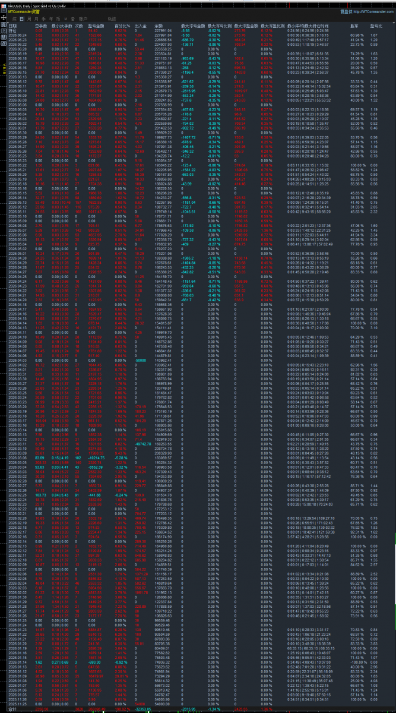
Task: Click the 余额 column header
Action: pyautogui.click(x=159, y=26)
